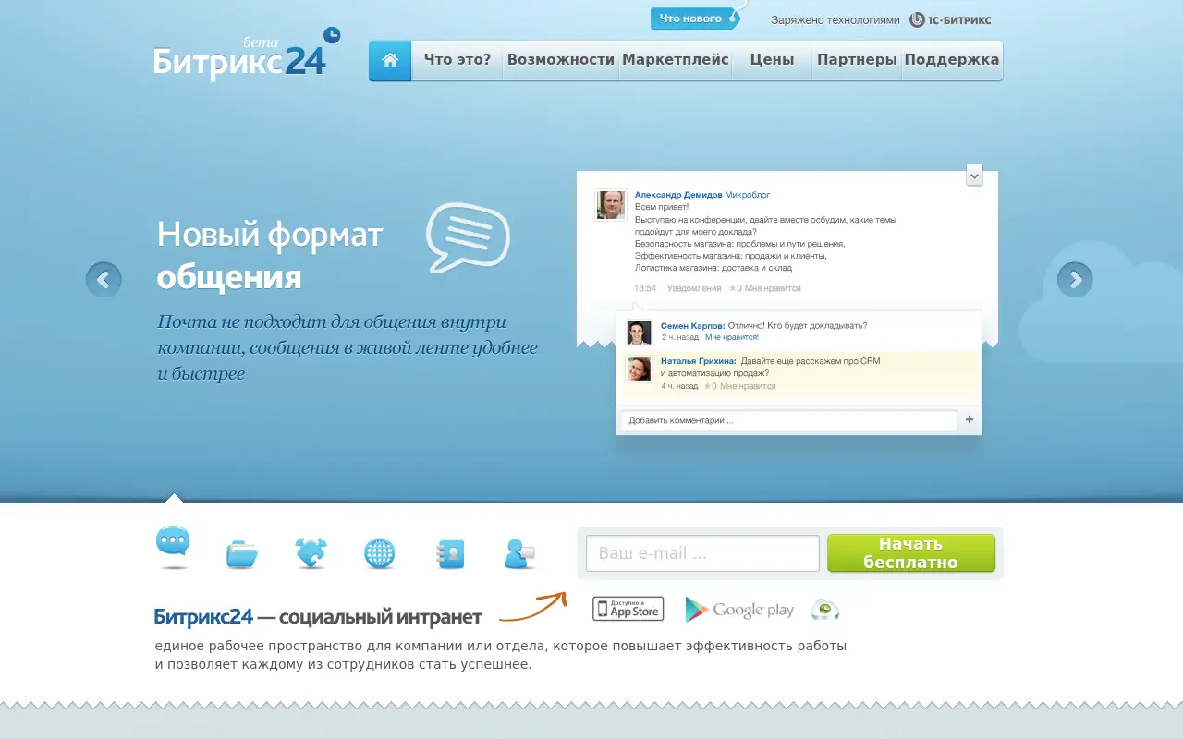This screenshot has height=739, width=1183.
Task: Select the user contact feature icon
Action: (x=519, y=553)
